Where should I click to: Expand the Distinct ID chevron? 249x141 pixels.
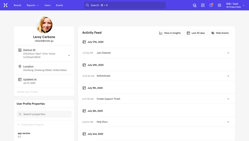click(69, 56)
